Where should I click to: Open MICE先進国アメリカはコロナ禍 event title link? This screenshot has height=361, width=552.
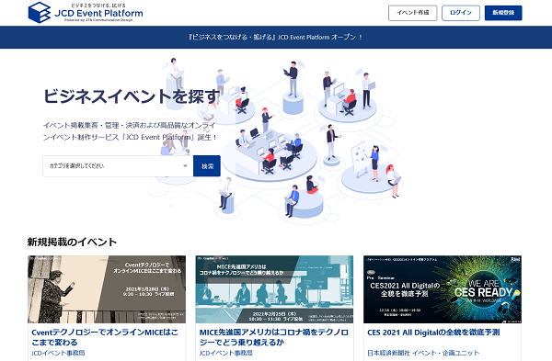(x=274, y=337)
